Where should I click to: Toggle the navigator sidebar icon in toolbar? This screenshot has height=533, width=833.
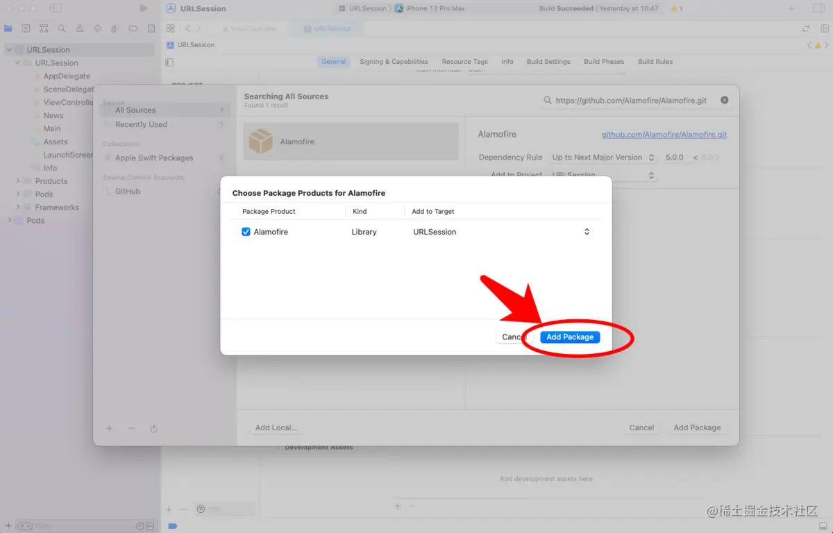(x=56, y=8)
